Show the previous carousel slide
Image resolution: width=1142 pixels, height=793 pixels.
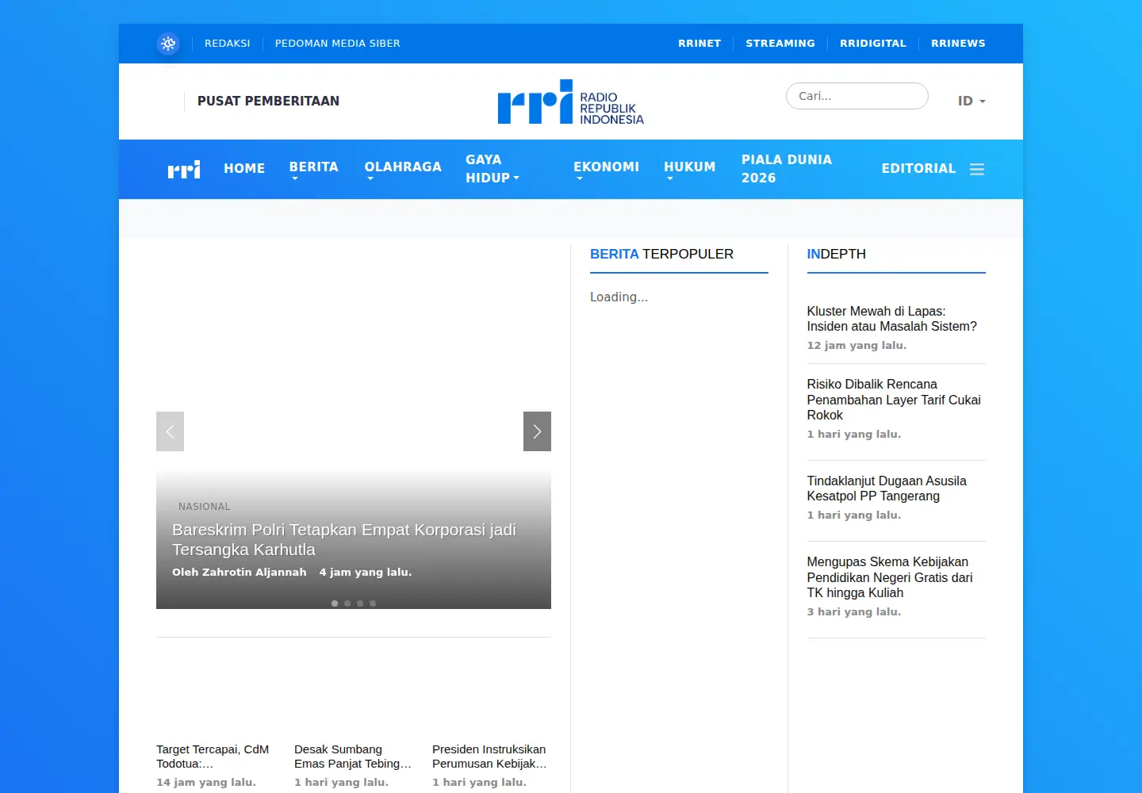170,431
